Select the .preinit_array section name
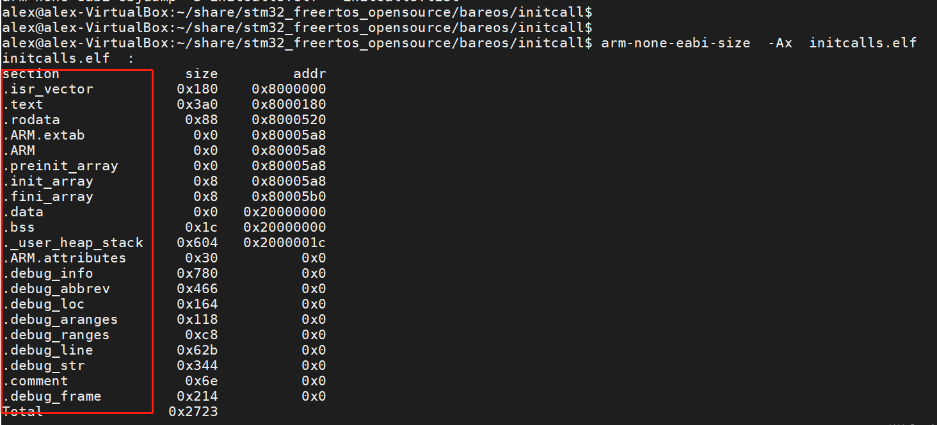This screenshot has height=425, width=937. coord(60,166)
